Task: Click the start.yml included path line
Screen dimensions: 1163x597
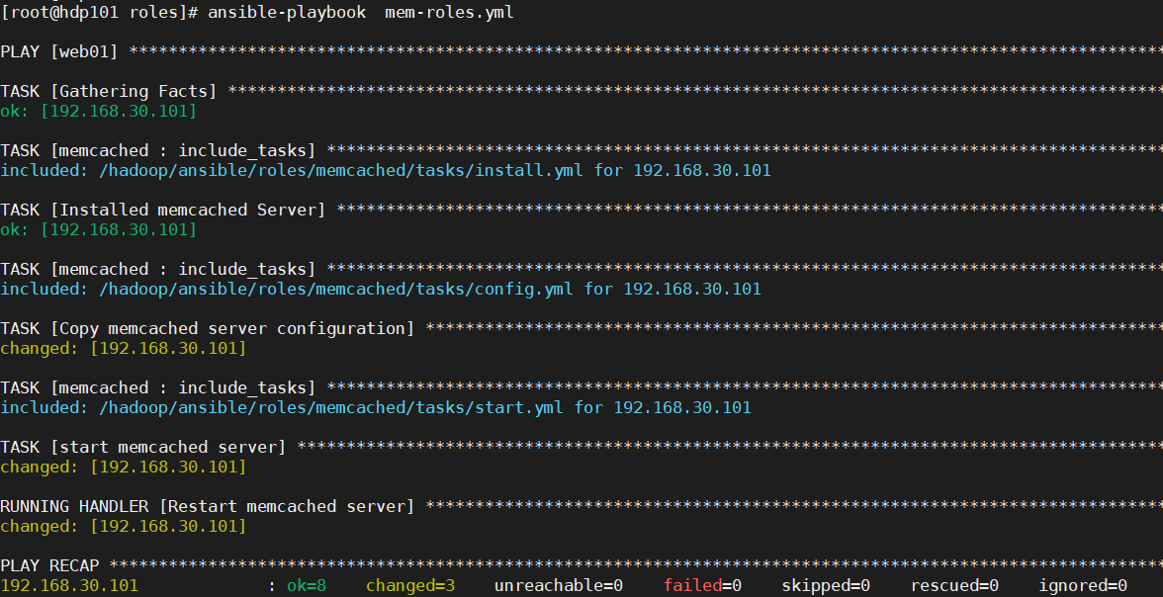Action: (x=376, y=408)
